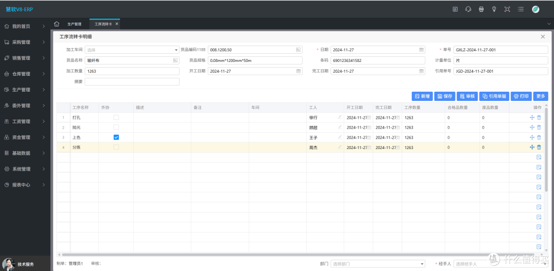Edit worker 周杰 pencil icon
The height and width of the screenshot is (271, 554).
tap(340, 147)
